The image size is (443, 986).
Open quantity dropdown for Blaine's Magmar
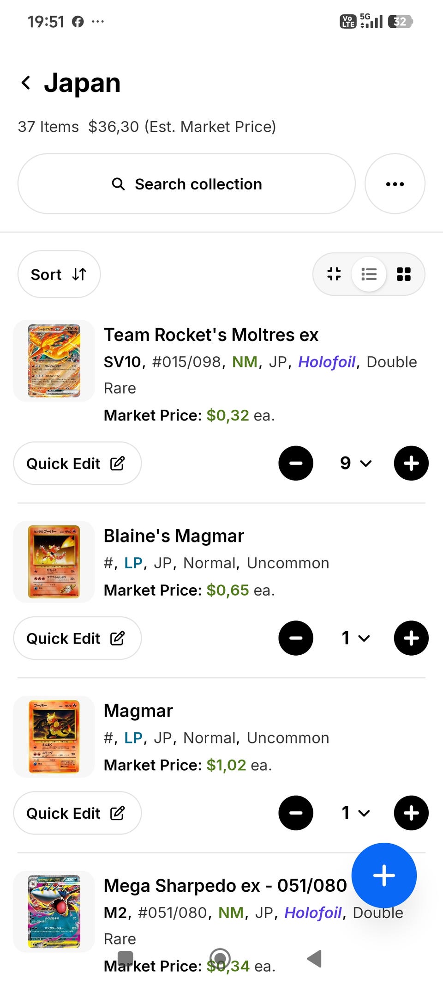pos(355,638)
